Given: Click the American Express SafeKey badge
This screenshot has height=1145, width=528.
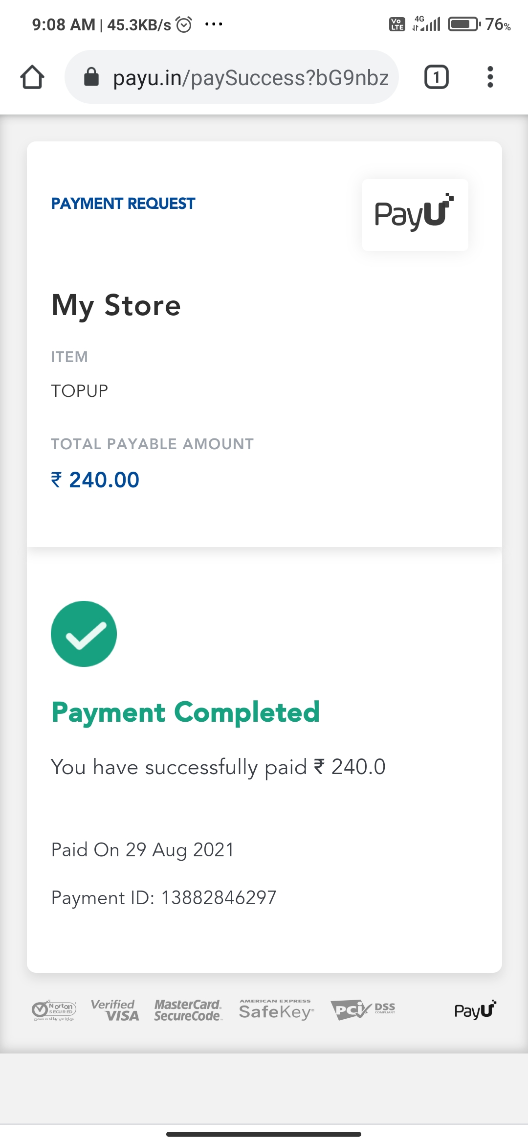Looking at the screenshot, I should 276,1009.
